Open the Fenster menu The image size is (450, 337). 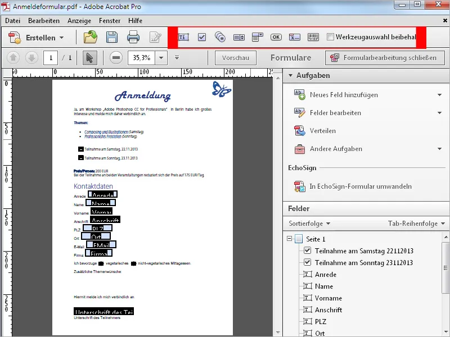pos(110,21)
